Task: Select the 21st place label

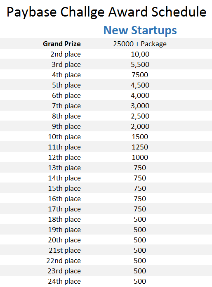Action: (65, 250)
